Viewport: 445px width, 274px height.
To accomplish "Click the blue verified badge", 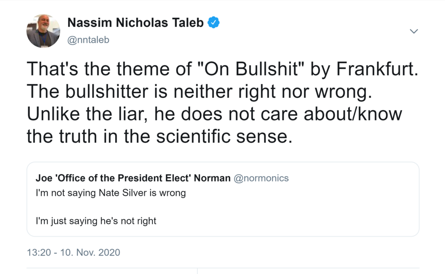I will pyautogui.click(x=213, y=23).
